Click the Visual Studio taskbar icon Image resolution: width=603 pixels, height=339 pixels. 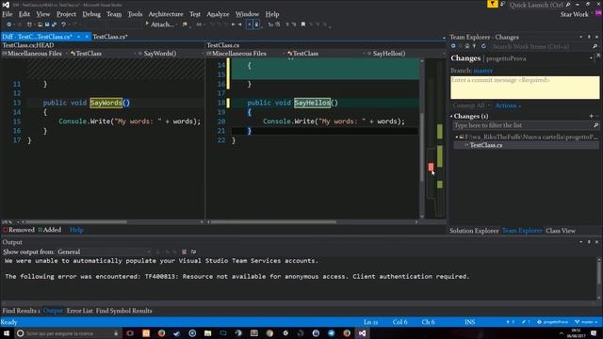pyautogui.click(x=362, y=333)
